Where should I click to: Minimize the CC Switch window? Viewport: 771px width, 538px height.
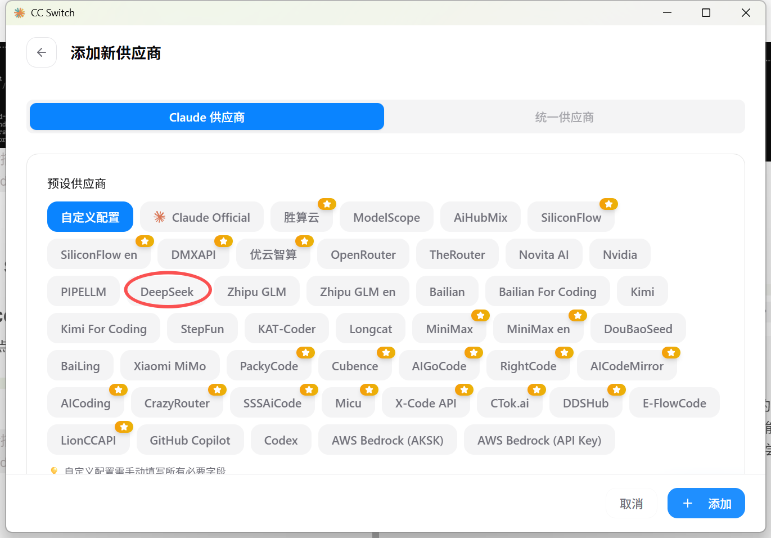tap(667, 12)
